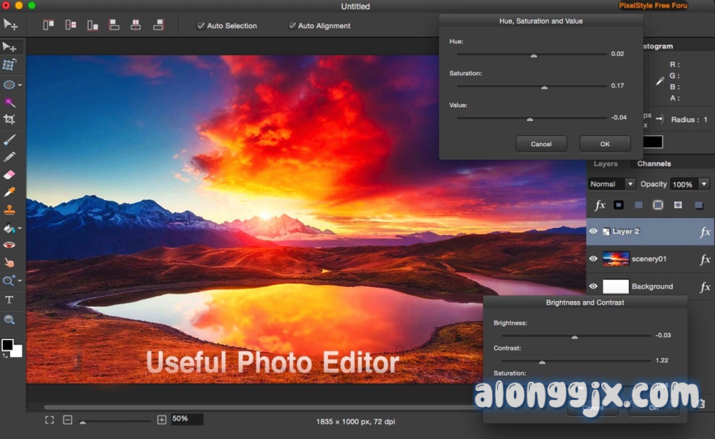
Task: Switch to the Channels tab
Action: pos(654,164)
